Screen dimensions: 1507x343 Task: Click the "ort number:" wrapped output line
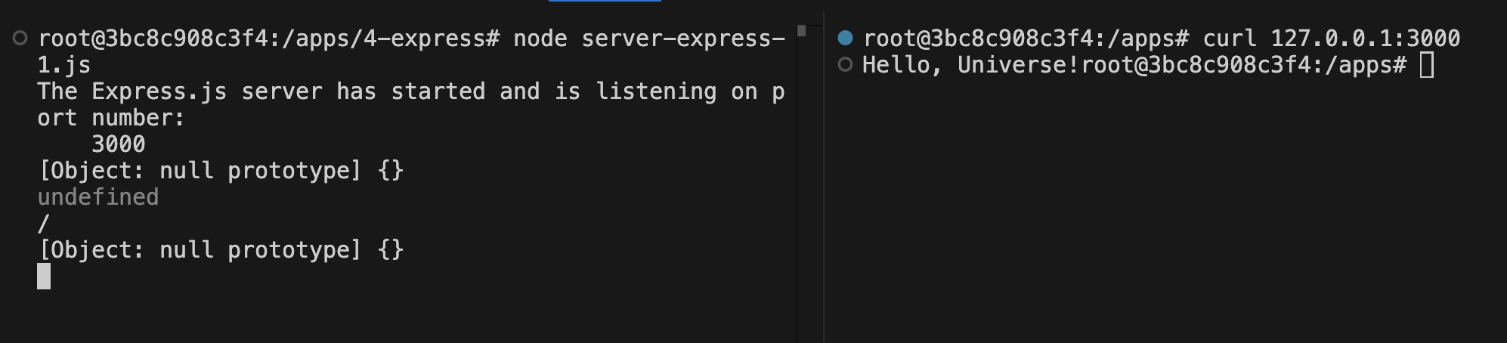(x=111, y=118)
